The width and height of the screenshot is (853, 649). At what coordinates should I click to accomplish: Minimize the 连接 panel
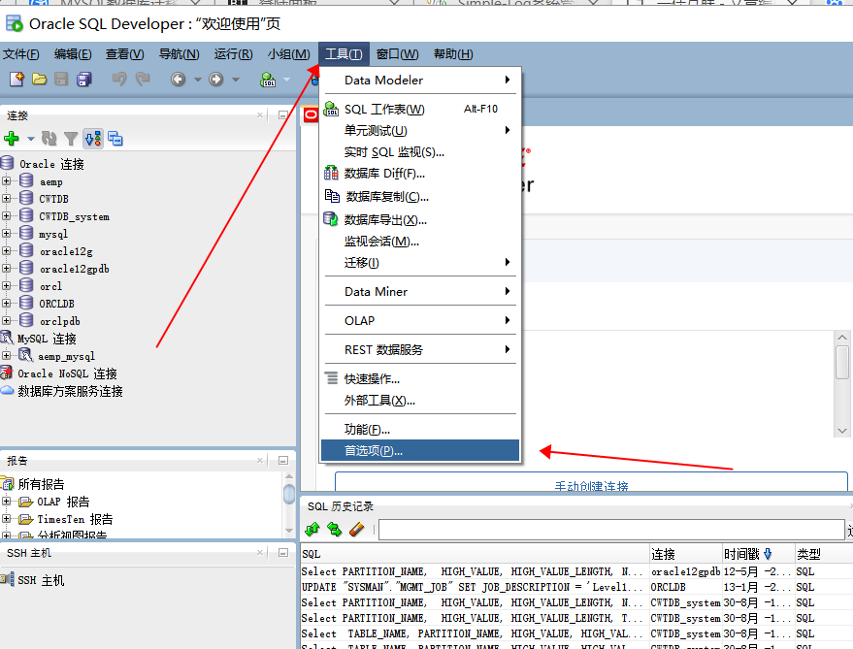283,114
